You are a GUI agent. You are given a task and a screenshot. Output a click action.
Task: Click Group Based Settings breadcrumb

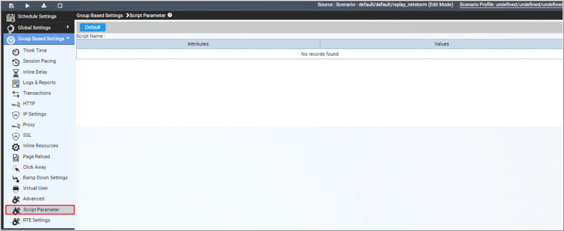coord(99,15)
